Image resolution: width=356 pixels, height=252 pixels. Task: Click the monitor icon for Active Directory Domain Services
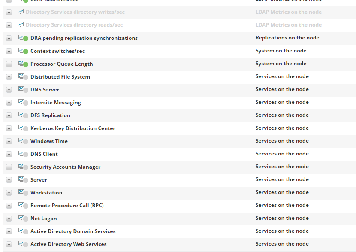[23, 231]
